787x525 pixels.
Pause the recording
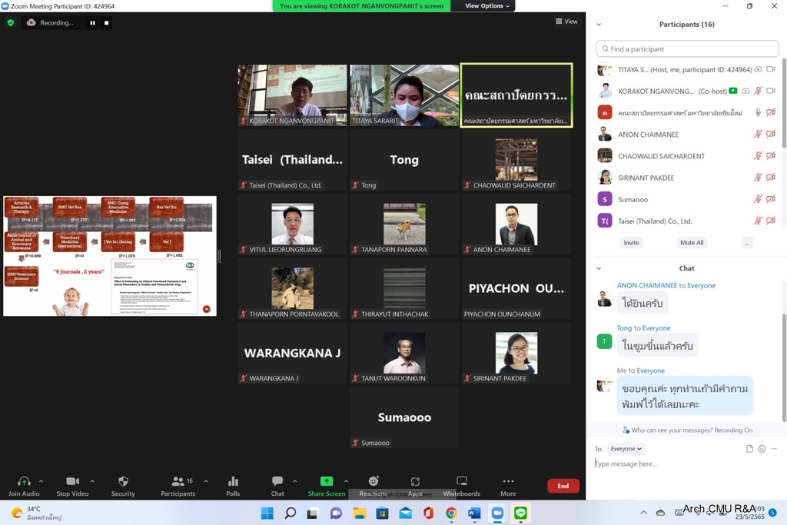pos(92,22)
